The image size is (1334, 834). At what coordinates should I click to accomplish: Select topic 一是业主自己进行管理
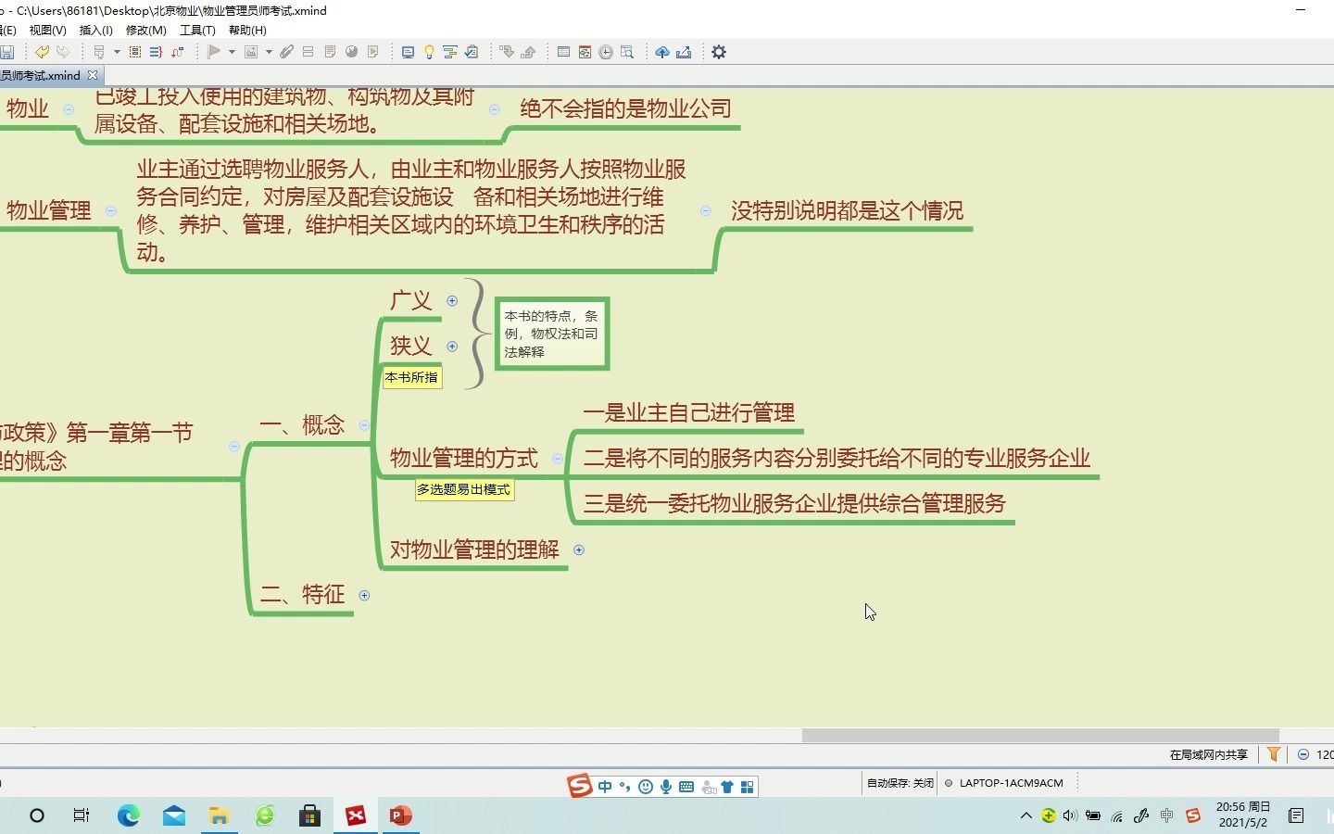pyautogui.click(x=688, y=413)
